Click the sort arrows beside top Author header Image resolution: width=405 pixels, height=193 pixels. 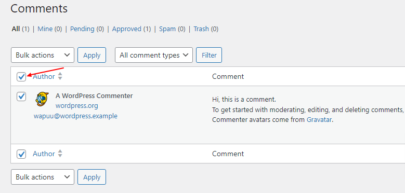pos(60,76)
